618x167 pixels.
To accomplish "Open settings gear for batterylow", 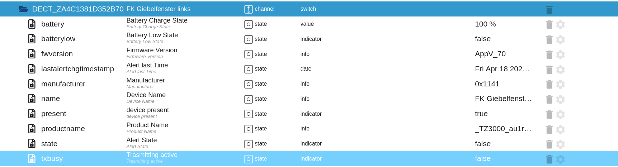I will [560, 39].
